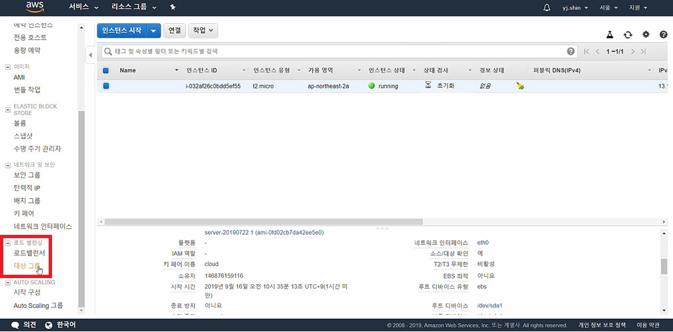Open table settings gear icon

(646, 35)
